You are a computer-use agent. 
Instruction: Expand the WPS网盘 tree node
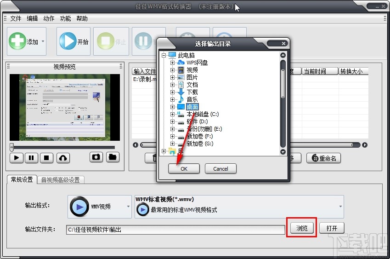tap(172, 63)
